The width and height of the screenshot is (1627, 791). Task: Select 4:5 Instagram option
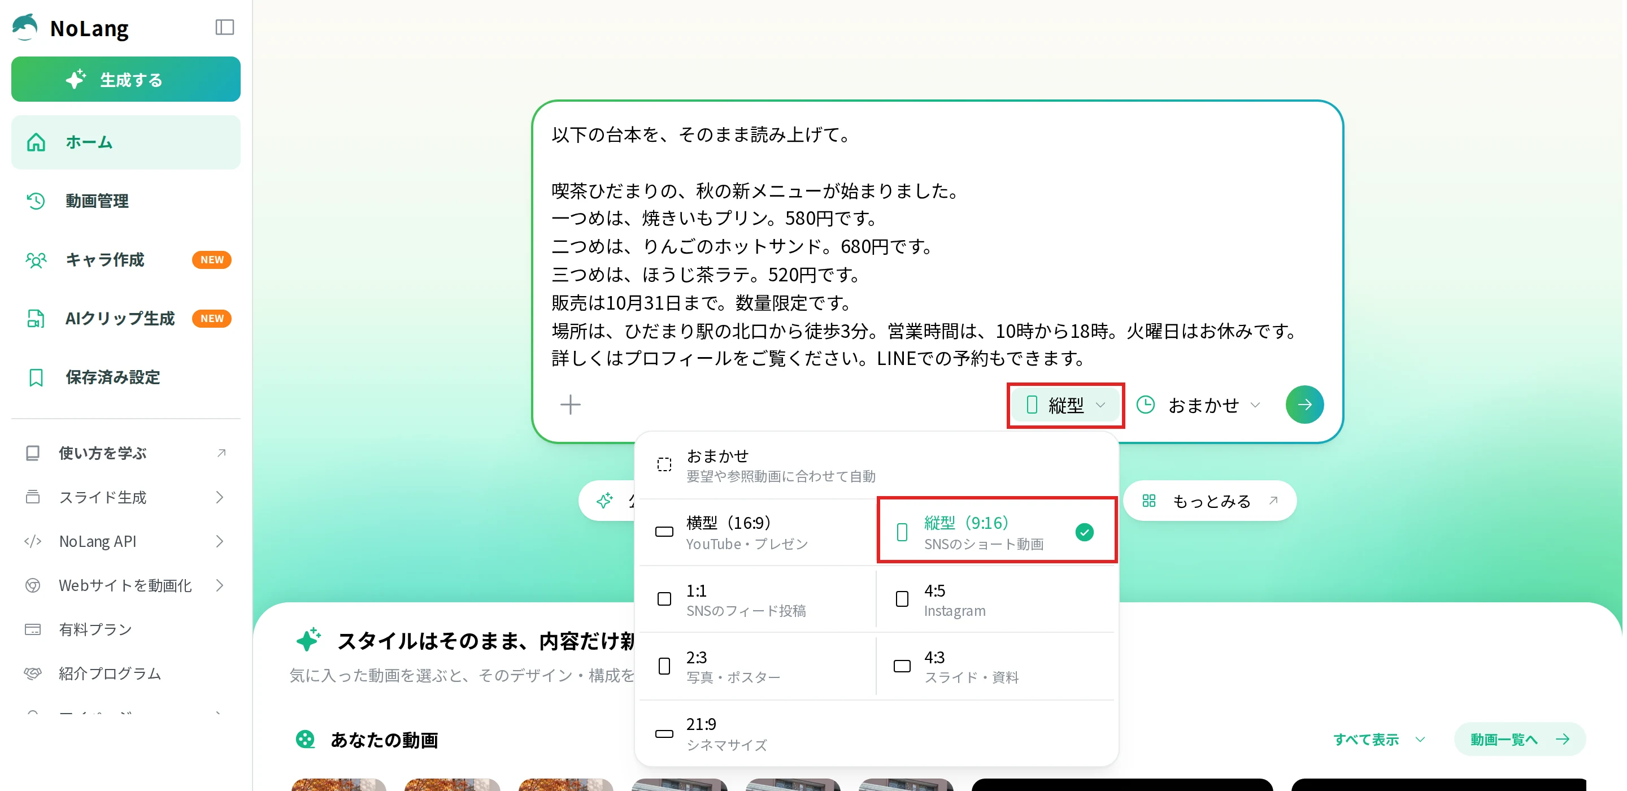(996, 599)
